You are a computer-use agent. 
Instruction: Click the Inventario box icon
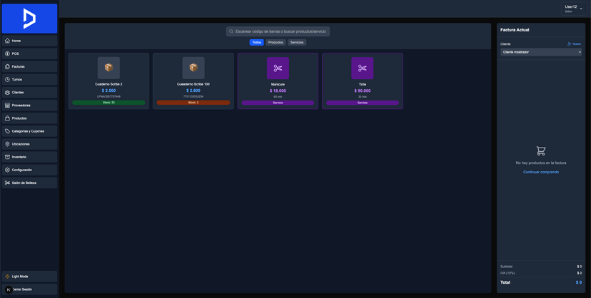pos(7,157)
